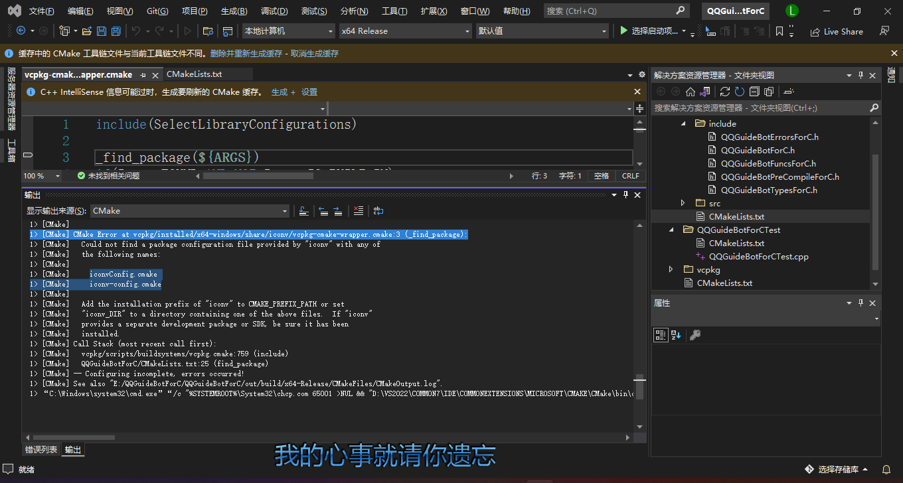This screenshot has height=483, width=903.
Task: Clear all output in the 输出 panel
Action: [x=359, y=210]
